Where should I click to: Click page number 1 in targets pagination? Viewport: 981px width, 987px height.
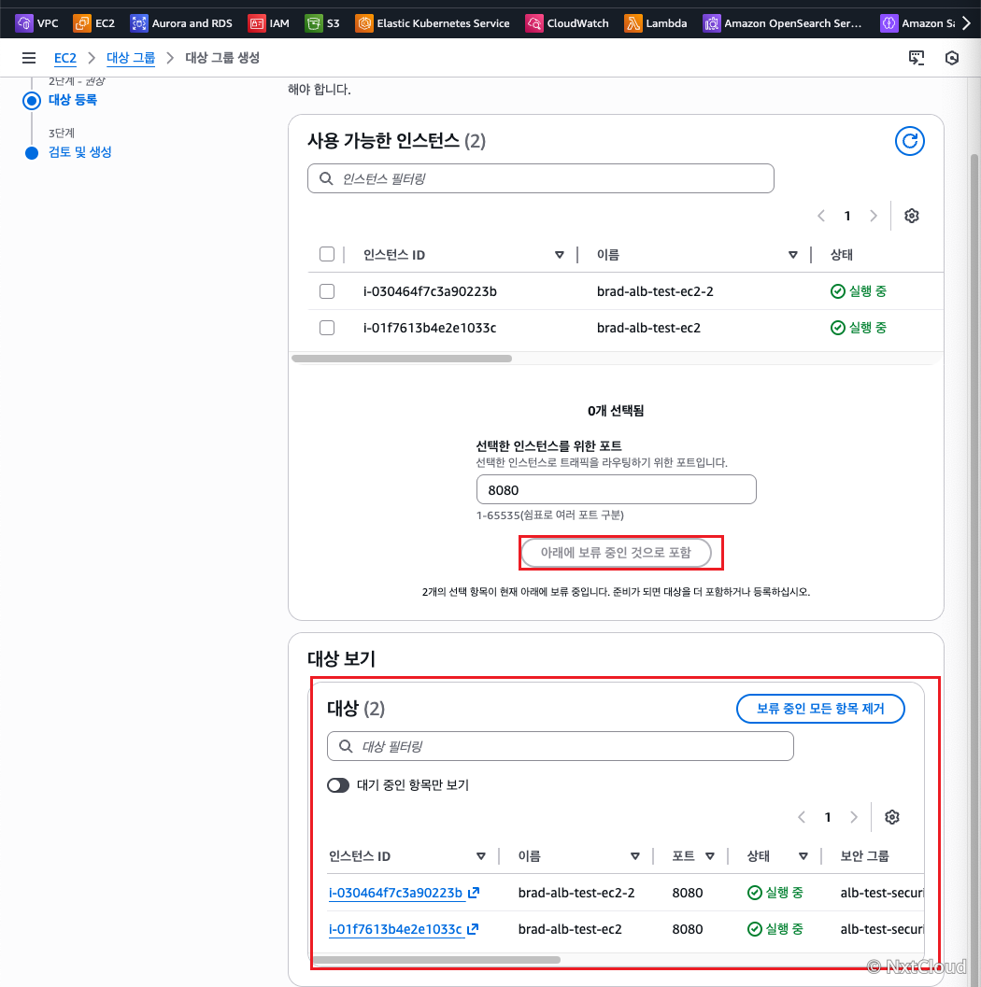coord(828,817)
